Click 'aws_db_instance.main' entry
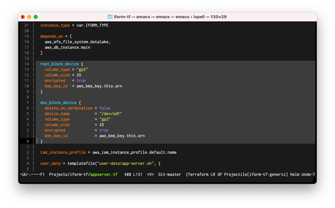335x208 pixels. [68, 47]
